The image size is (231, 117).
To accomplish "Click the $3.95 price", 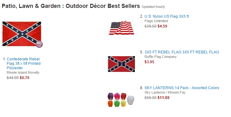I will [149, 62].
